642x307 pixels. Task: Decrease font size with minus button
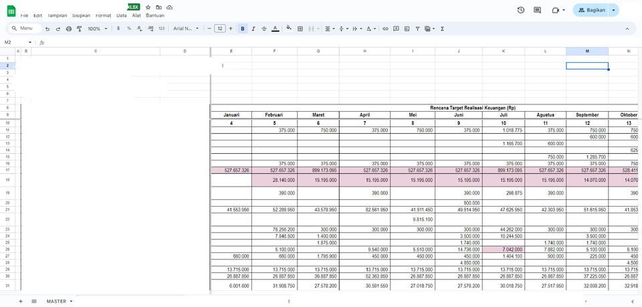pyautogui.click(x=209, y=29)
